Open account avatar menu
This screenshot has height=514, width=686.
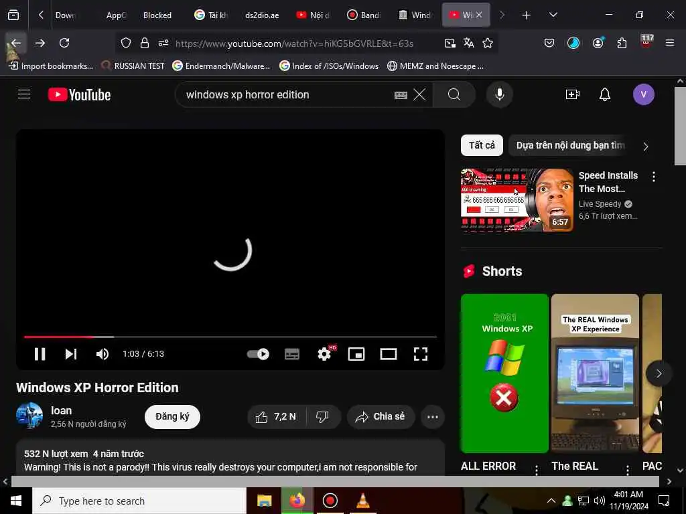[643, 94]
